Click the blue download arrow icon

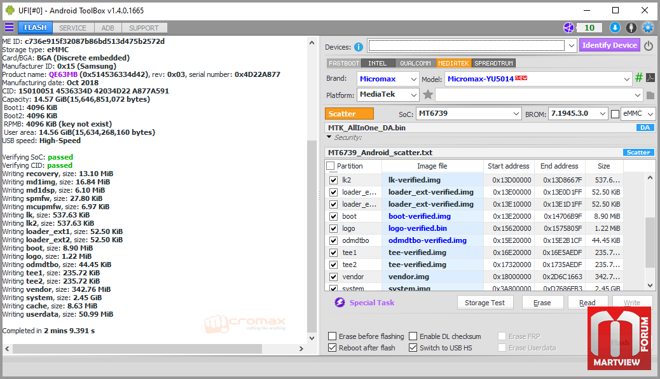click(615, 28)
